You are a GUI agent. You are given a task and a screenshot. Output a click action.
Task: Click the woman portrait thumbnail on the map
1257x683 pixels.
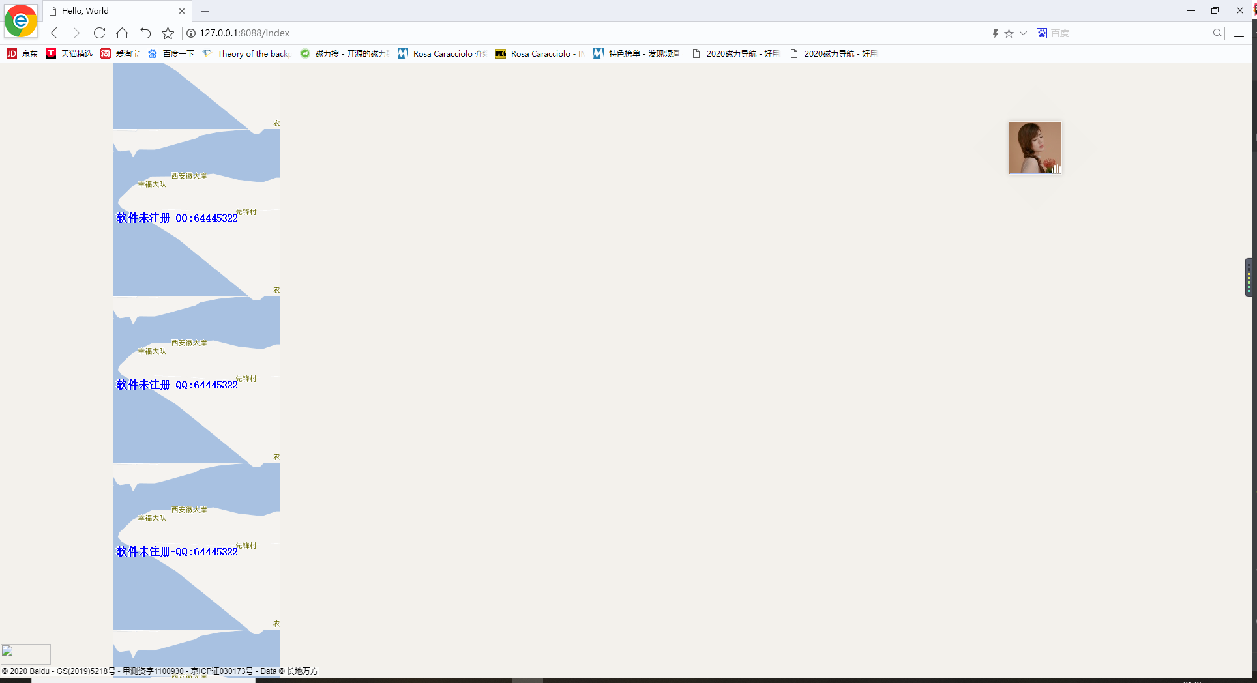point(1035,147)
